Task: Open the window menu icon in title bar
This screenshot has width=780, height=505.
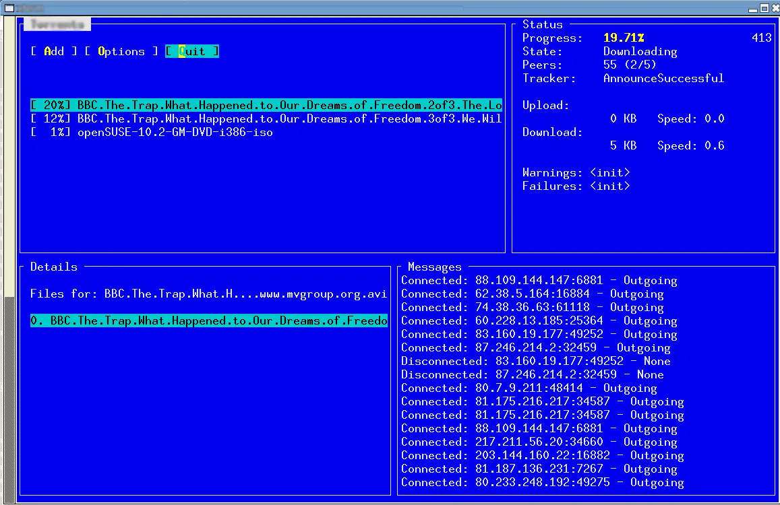Action: pos(9,8)
